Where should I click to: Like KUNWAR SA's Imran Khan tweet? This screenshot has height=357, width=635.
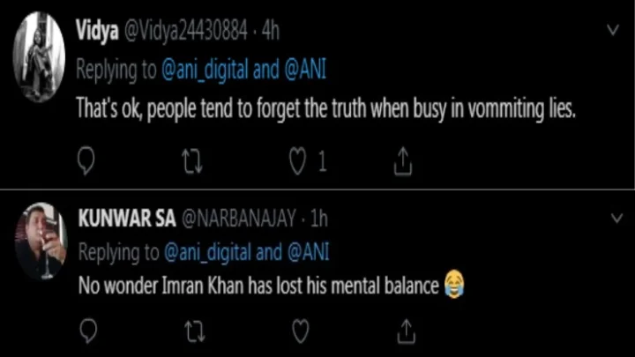point(299,331)
